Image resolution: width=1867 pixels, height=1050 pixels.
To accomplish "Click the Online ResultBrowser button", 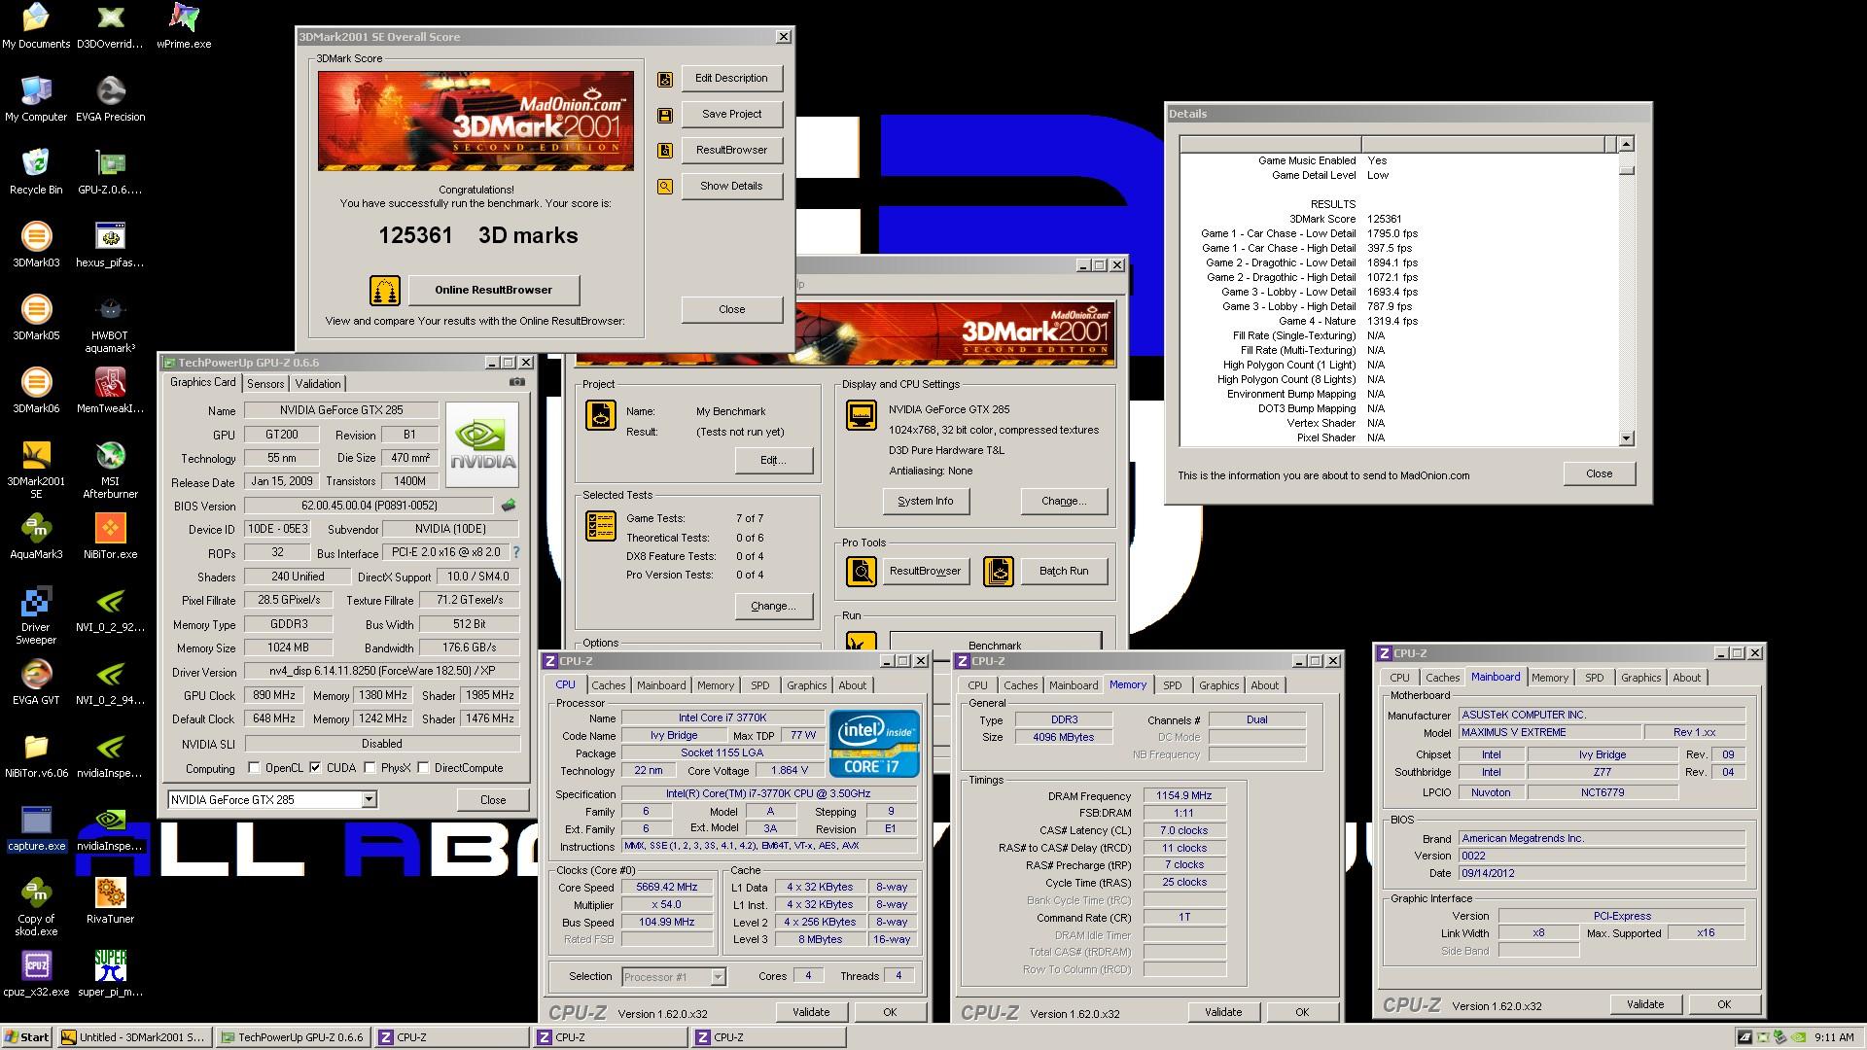I will tap(494, 290).
